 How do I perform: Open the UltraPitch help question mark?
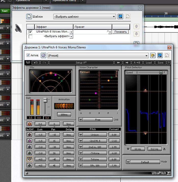tap(169, 63)
